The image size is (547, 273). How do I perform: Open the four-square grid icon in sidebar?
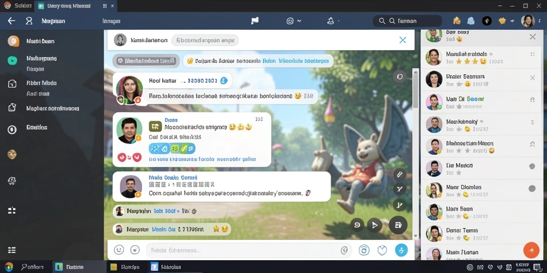(12, 210)
